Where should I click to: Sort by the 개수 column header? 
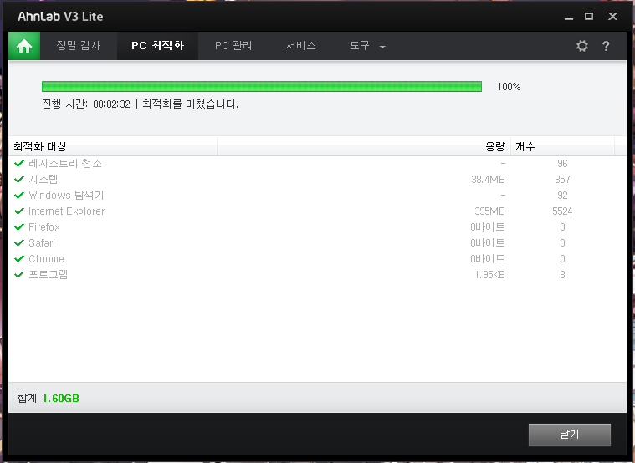point(562,146)
